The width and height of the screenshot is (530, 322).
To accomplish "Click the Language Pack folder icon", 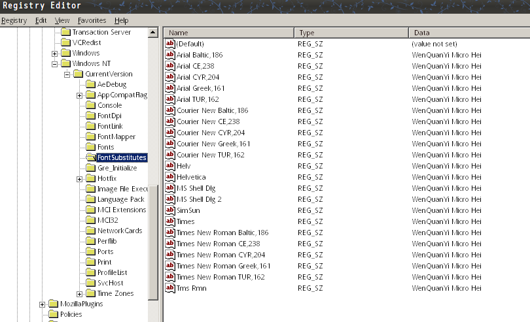I will 90,199.
